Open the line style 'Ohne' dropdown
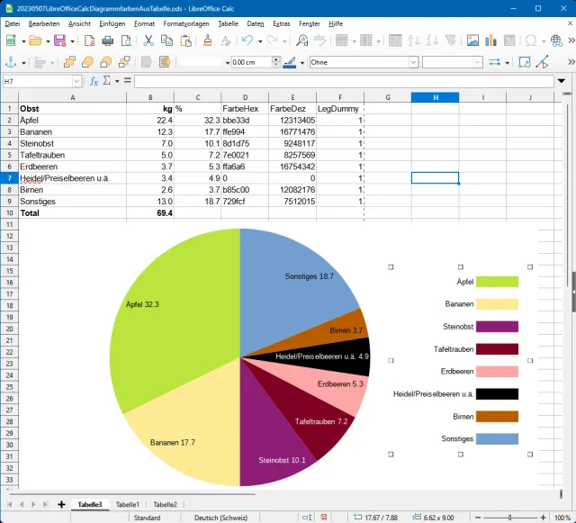Viewport: 576px width, 523px height. click(413, 62)
